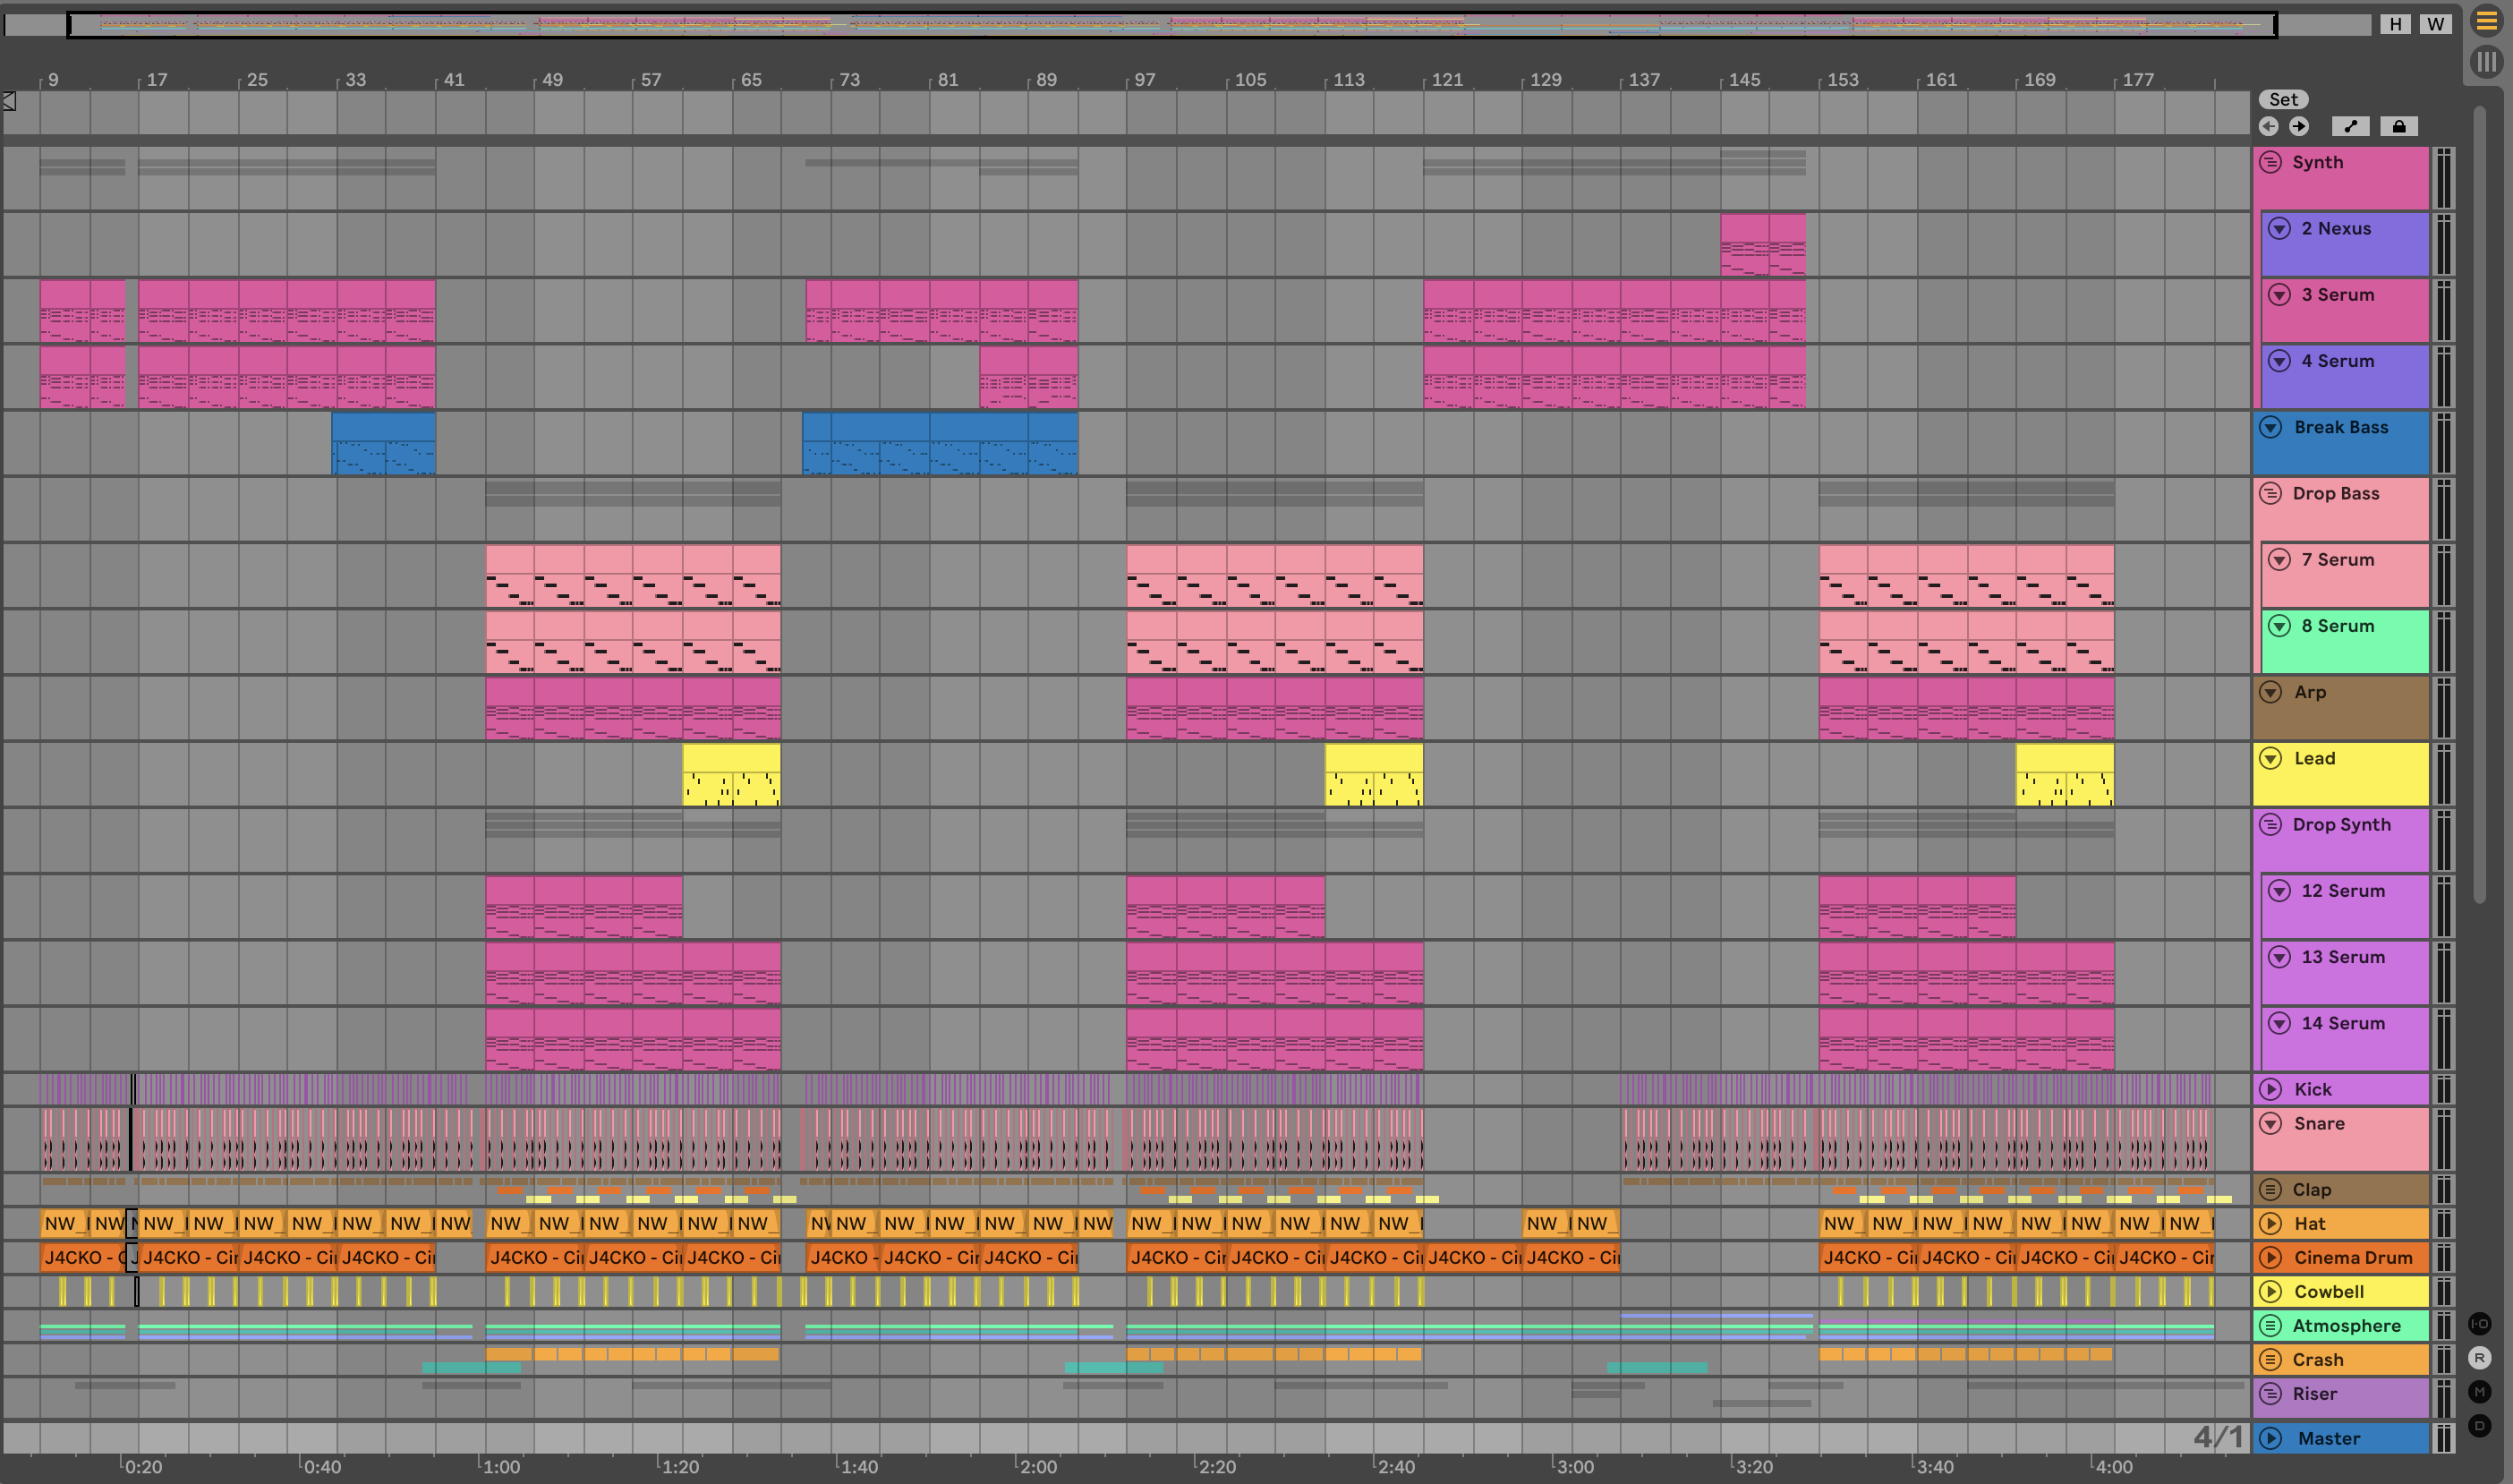The image size is (2513, 1484).
Task: Collapse the Snare track
Action: pos(2270,1123)
